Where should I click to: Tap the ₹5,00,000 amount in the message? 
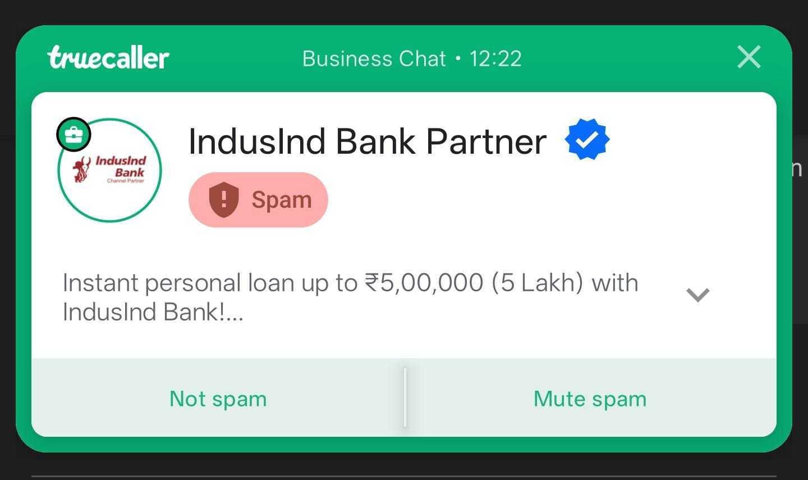(424, 282)
